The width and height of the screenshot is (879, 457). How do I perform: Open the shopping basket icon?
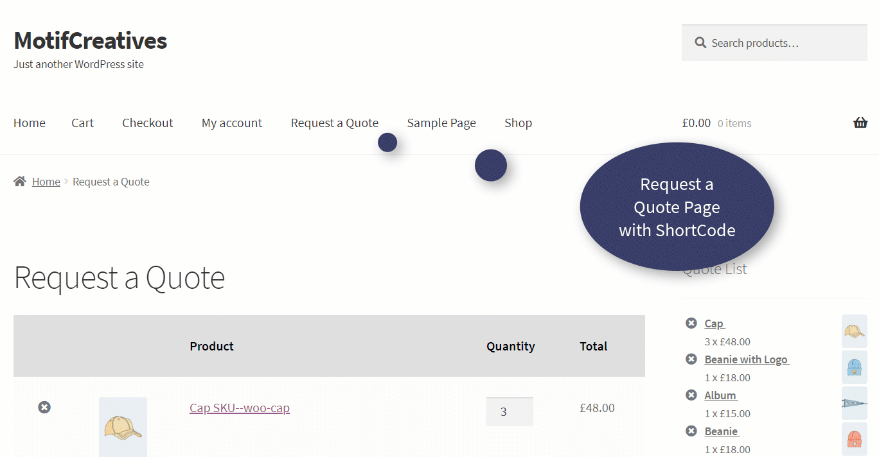tap(860, 123)
